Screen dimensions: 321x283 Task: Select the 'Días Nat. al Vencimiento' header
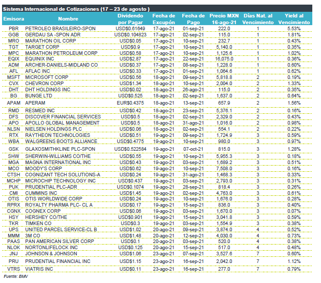258,19
